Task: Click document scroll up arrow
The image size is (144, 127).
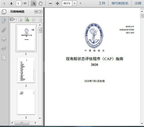Action: click(x=142, y=11)
